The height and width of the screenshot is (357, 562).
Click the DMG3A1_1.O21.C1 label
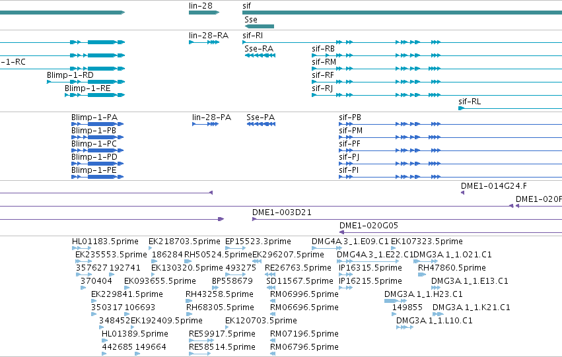coord(452,255)
